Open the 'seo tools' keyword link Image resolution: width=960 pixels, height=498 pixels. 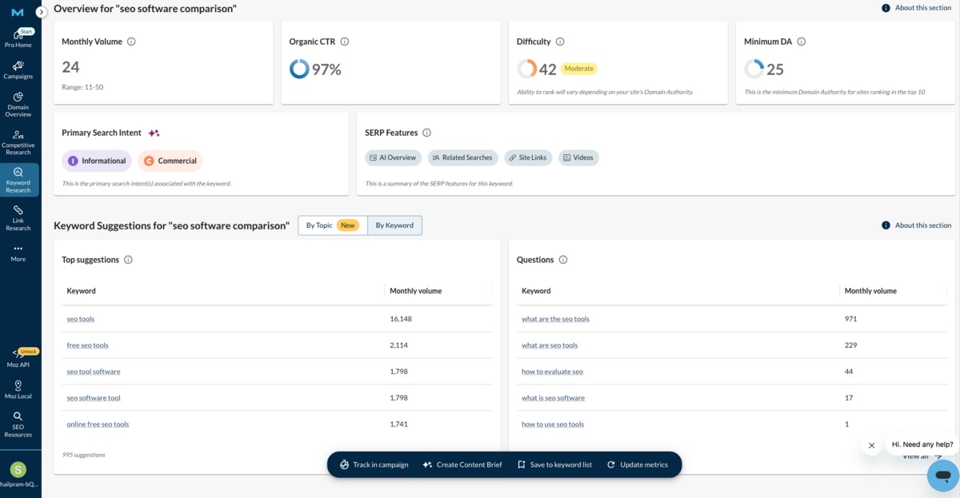point(81,319)
